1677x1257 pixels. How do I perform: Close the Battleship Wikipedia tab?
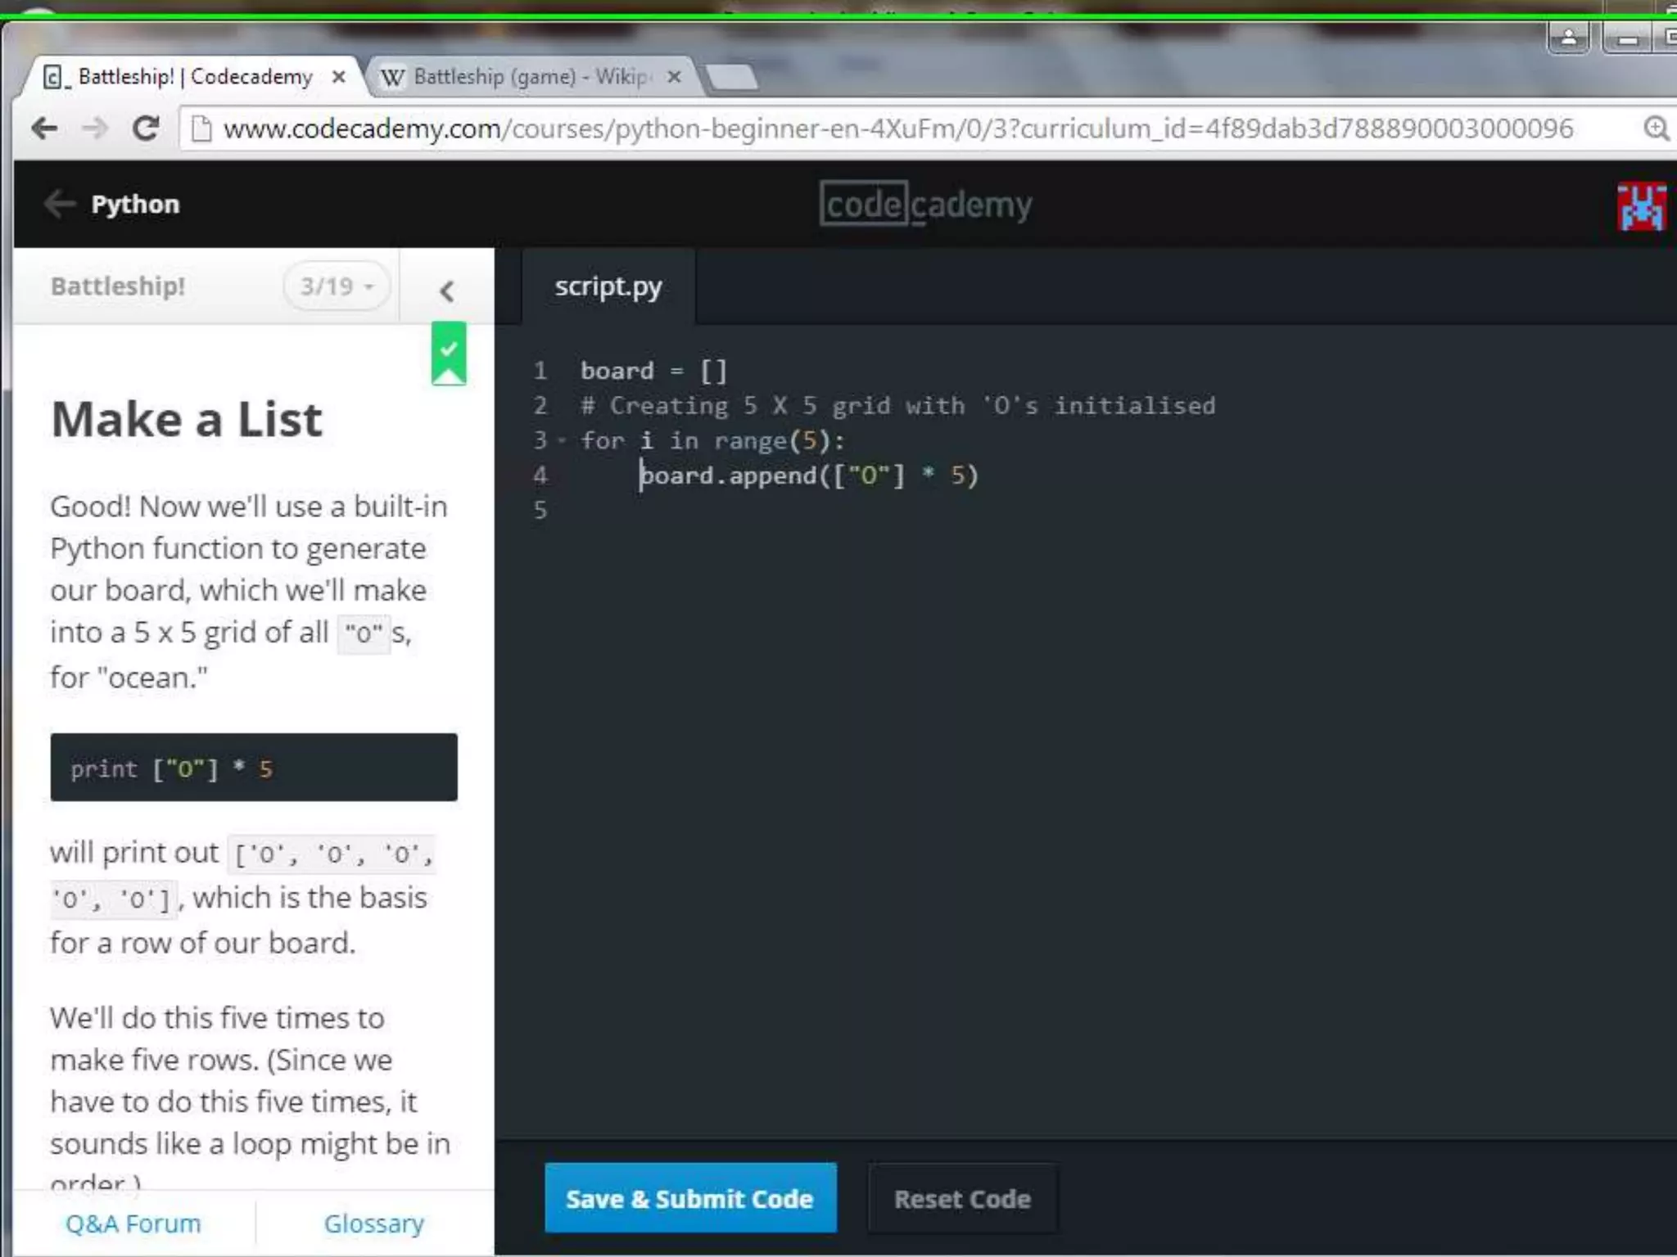click(674, 77)
